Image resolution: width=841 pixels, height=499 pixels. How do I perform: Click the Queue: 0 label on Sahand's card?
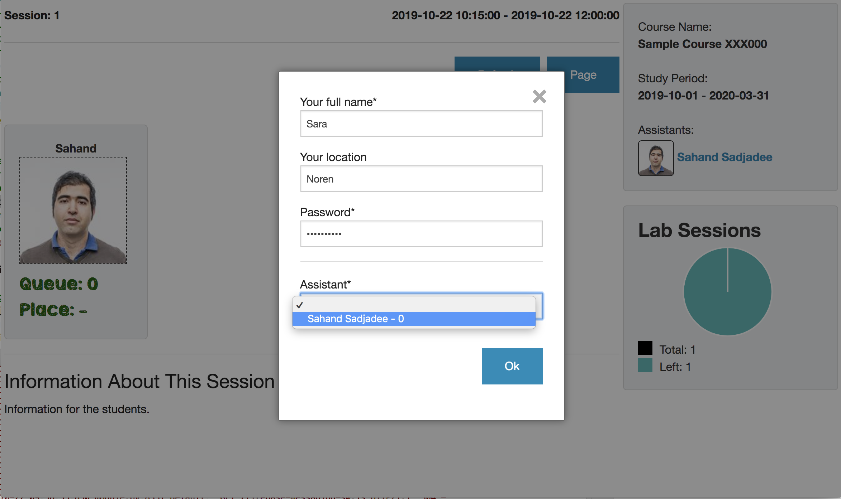[x=59, y=284]
